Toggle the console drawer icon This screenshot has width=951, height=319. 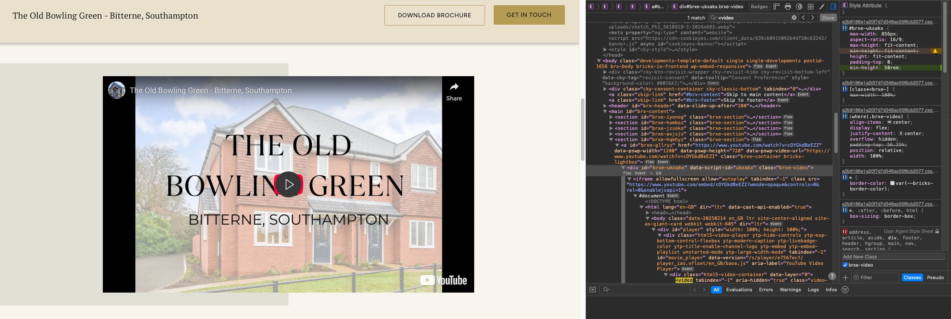[593, 290]
